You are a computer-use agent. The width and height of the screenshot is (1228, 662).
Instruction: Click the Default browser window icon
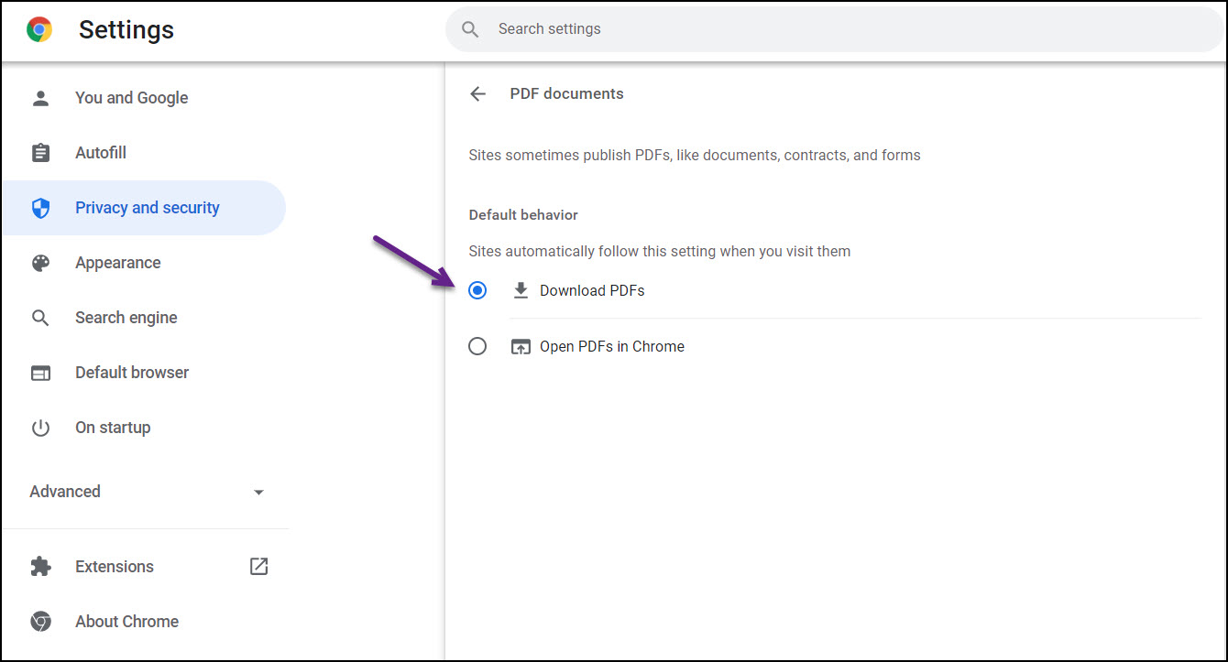click(x=40, y=373)
